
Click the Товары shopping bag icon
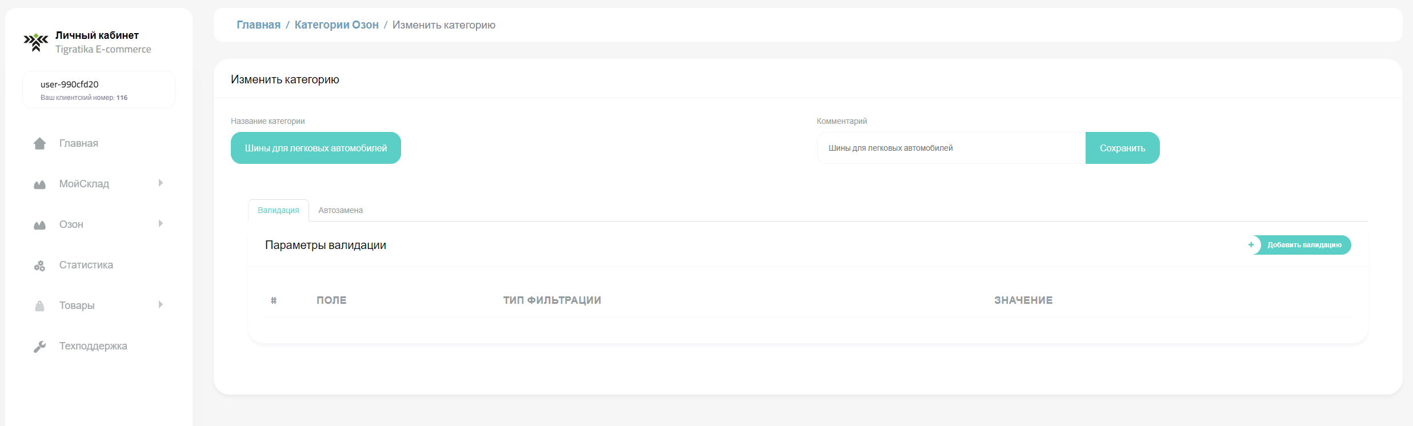coord(39,306)
